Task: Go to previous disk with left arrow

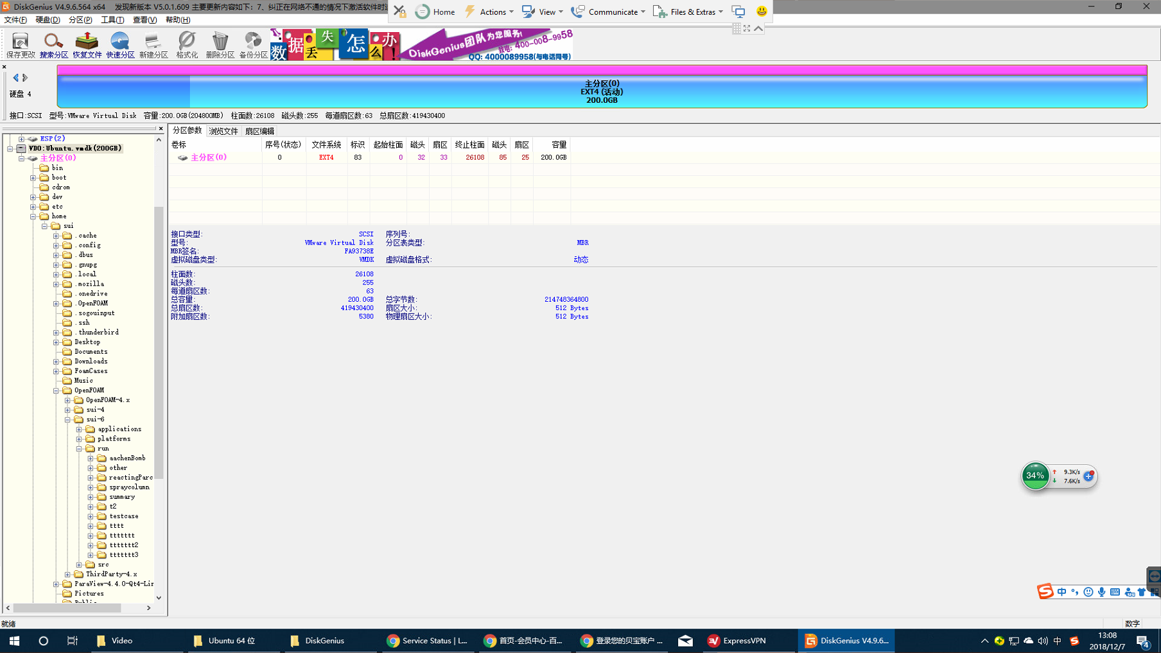Action: click(16, 78)
